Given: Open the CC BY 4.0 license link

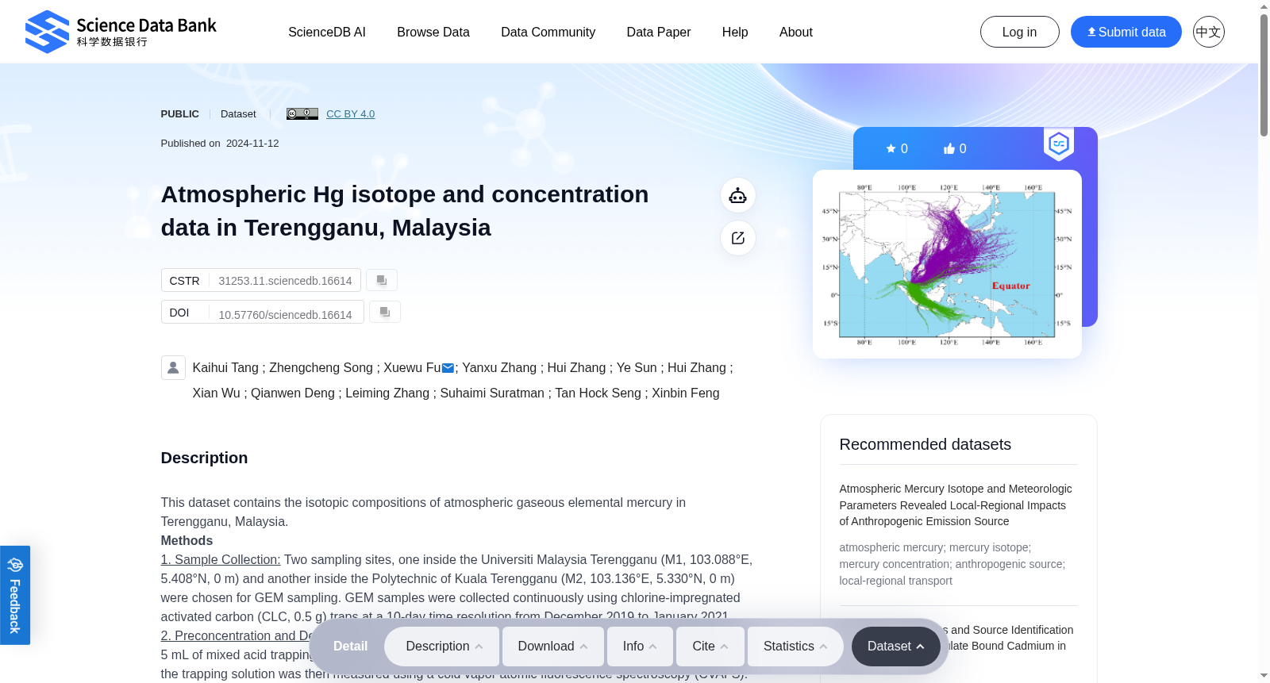Looking at the screenshot, I should 350,113.
